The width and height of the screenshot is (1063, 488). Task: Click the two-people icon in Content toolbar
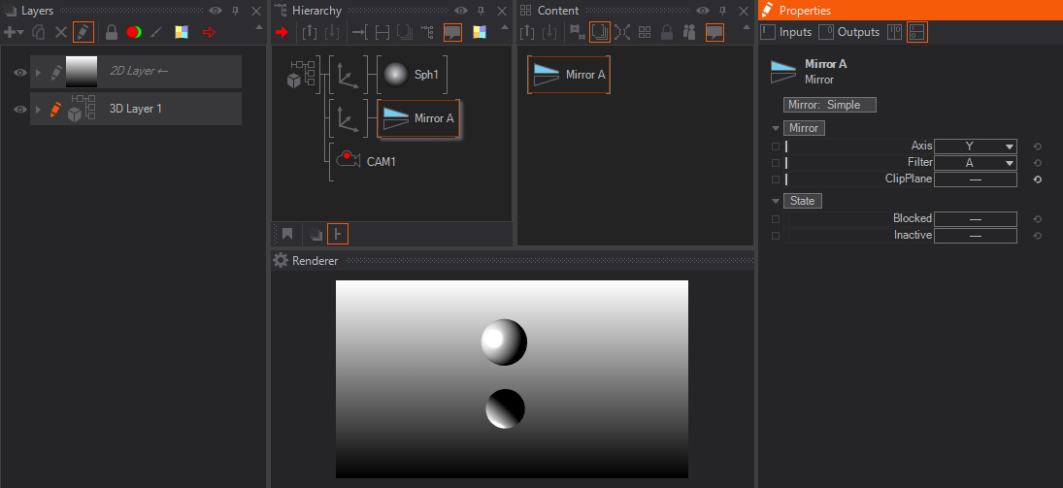click(690, 32)
